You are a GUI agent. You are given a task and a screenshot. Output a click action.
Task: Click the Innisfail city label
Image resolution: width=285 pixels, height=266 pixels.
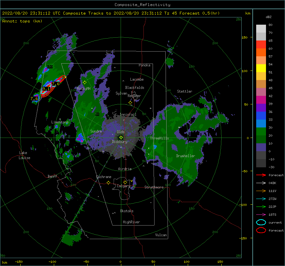coord(128,114)
